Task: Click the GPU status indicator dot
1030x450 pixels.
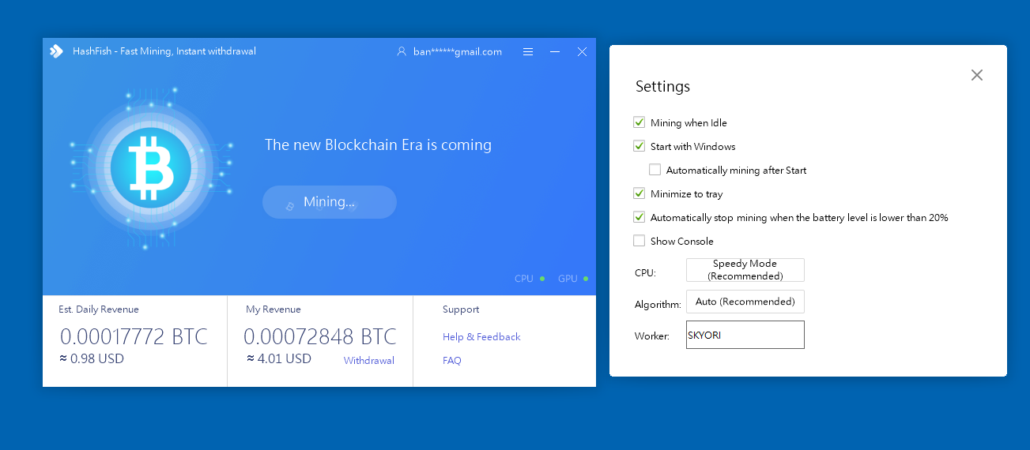Action: [x=586, y=279]
